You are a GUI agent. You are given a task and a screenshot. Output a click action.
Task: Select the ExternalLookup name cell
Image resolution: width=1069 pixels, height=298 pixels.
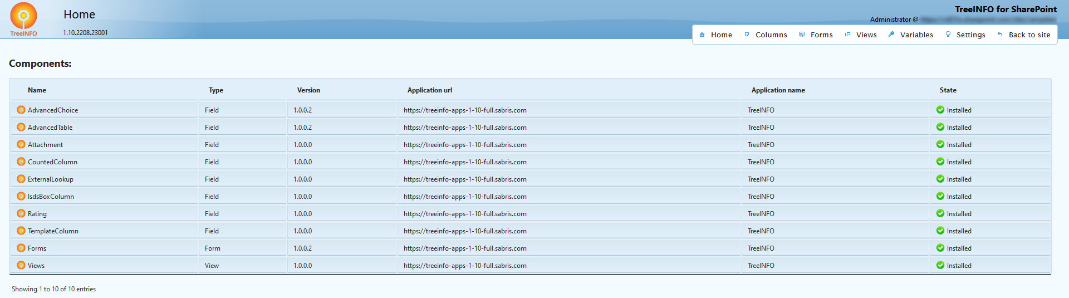click(104, 179)
